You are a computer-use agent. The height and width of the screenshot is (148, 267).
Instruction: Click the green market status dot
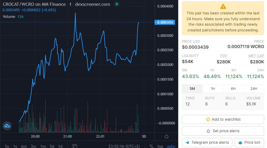(117, 4)
